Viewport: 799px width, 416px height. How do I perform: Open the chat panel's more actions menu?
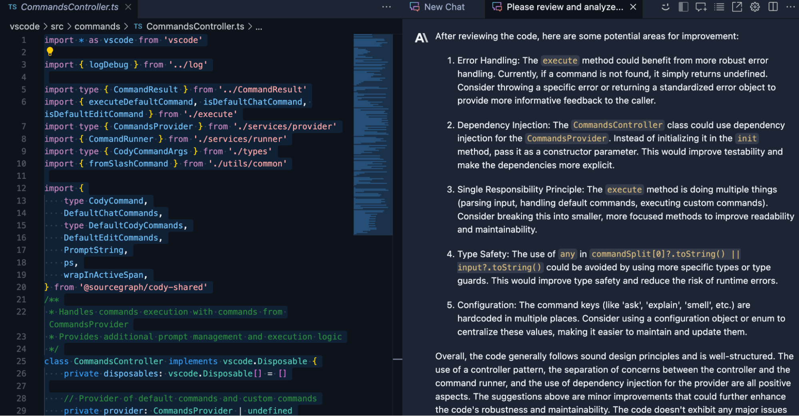tap(790, 7)
